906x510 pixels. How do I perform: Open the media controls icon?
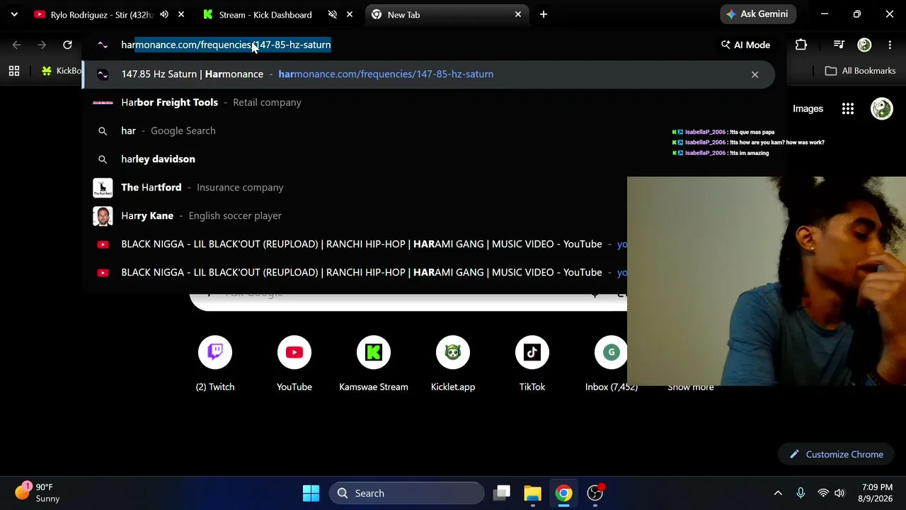(839, 45)
